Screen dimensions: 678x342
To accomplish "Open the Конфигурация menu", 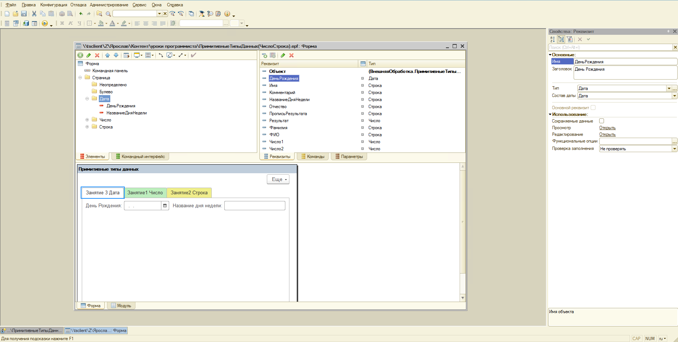I will 54,5.
